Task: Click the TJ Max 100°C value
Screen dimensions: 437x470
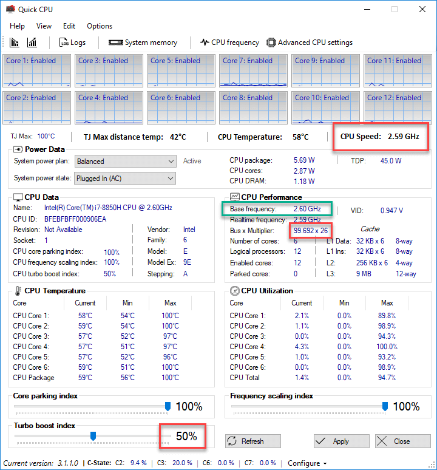Action: (46, 137)
